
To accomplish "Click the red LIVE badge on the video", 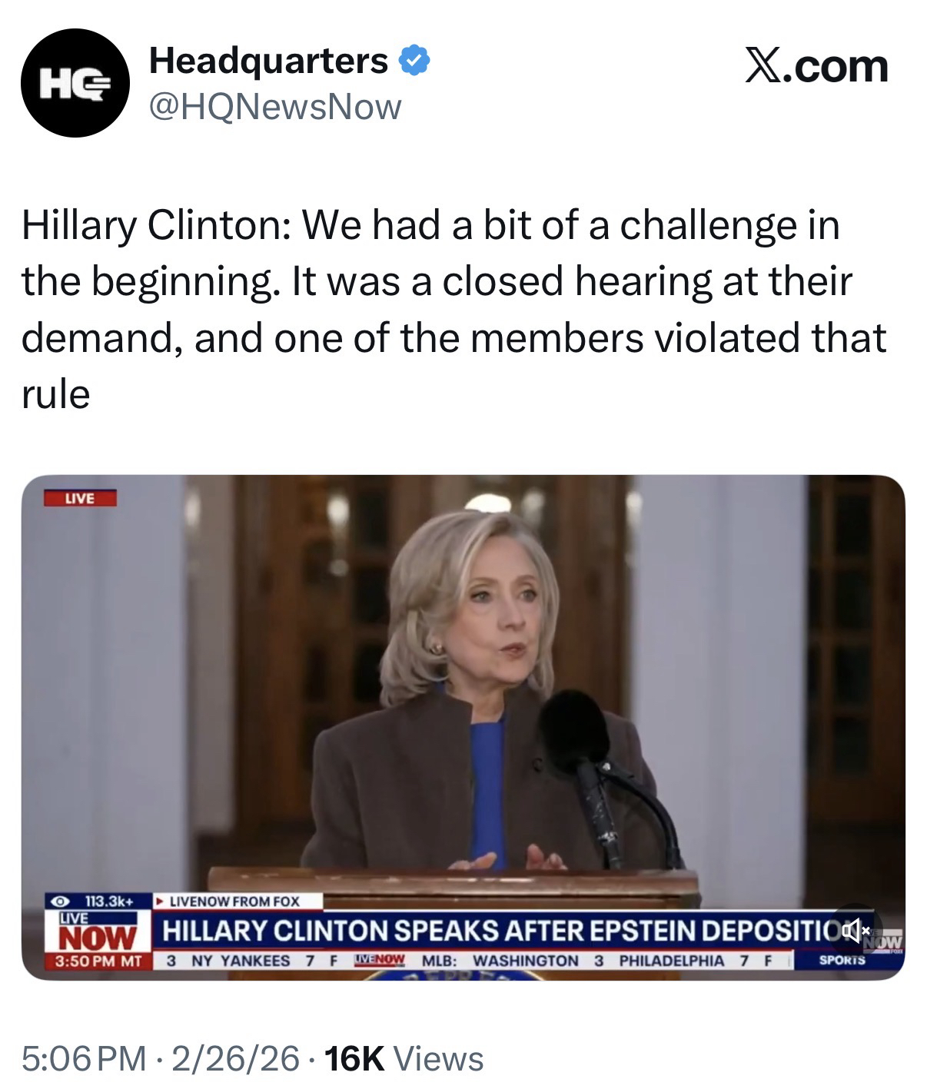I will [x=80, y=498].
